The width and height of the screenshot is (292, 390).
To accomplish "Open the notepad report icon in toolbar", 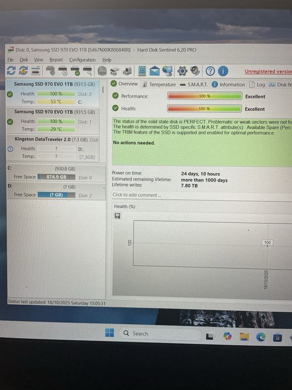I will click(142, 71).
